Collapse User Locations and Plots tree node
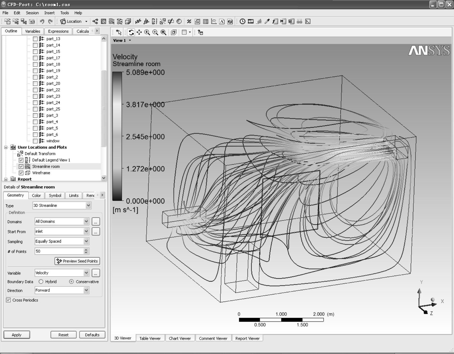The image size is (454, 354). click(6, 147)
